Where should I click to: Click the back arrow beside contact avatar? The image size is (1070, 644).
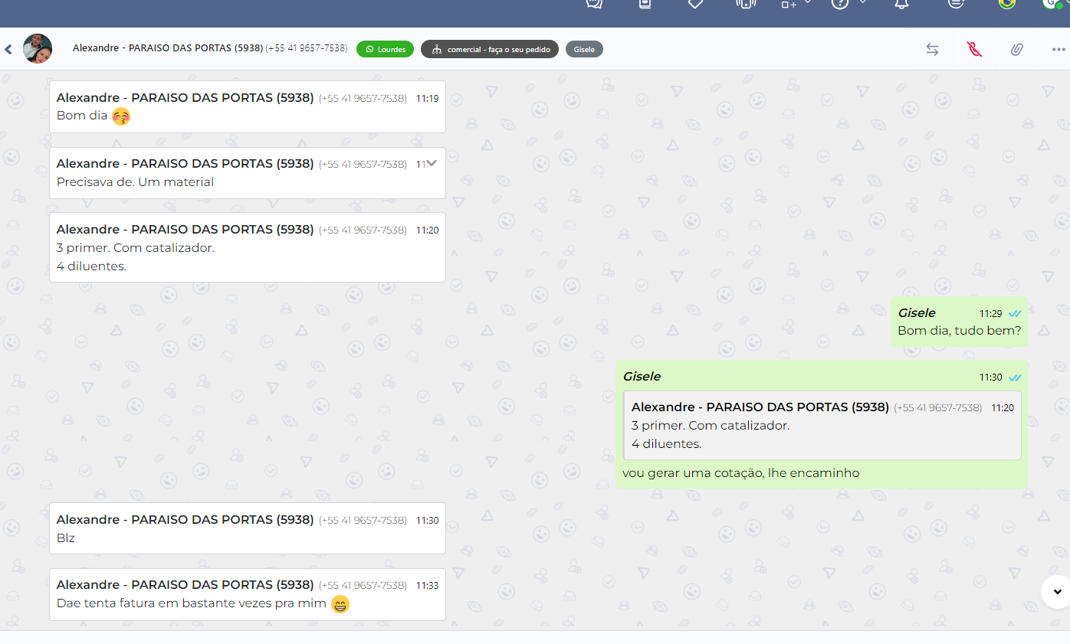coord(8,49)
